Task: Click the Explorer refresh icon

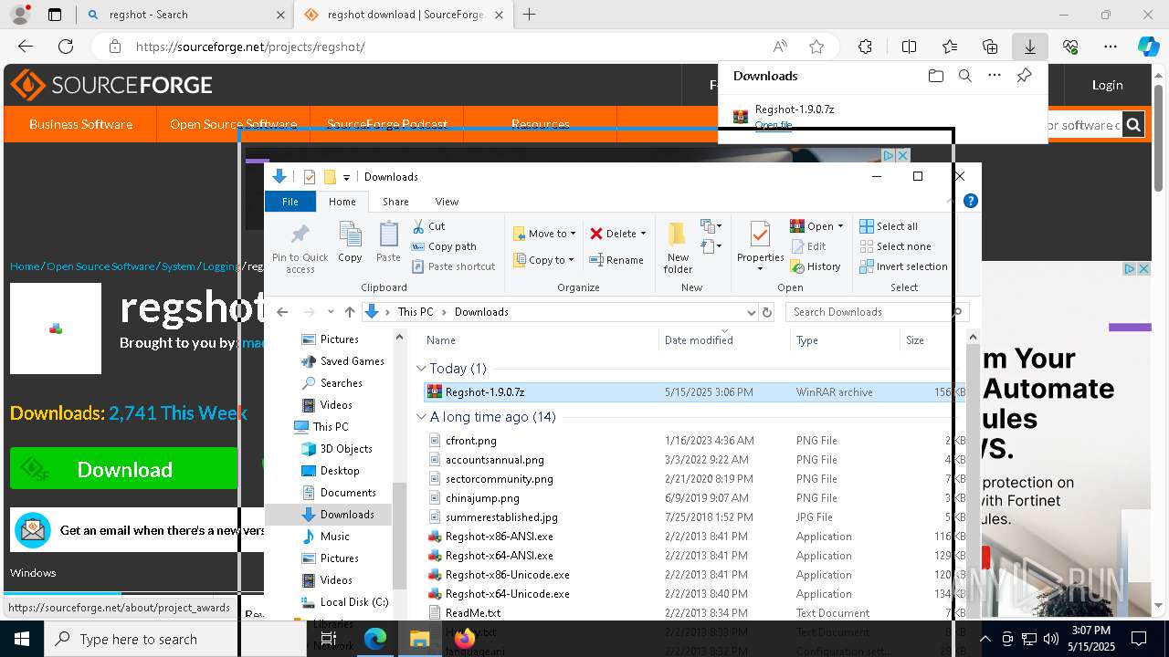Action: (767, 312)
